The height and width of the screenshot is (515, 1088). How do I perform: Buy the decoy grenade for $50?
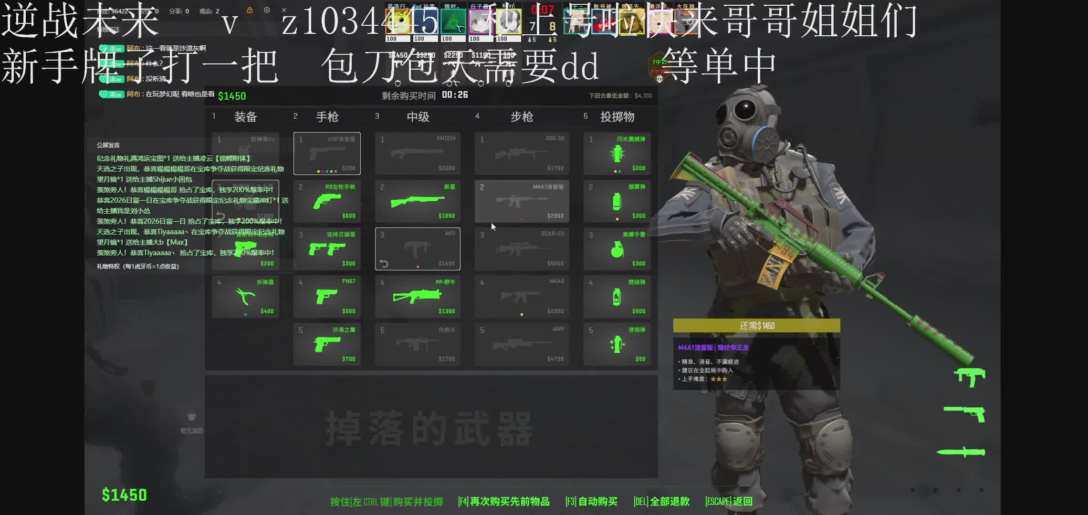(617, 344)
